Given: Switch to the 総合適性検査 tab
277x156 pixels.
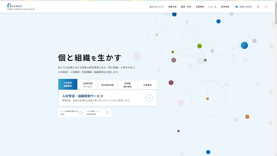Looking at the screenshot, I should point(108,85).
